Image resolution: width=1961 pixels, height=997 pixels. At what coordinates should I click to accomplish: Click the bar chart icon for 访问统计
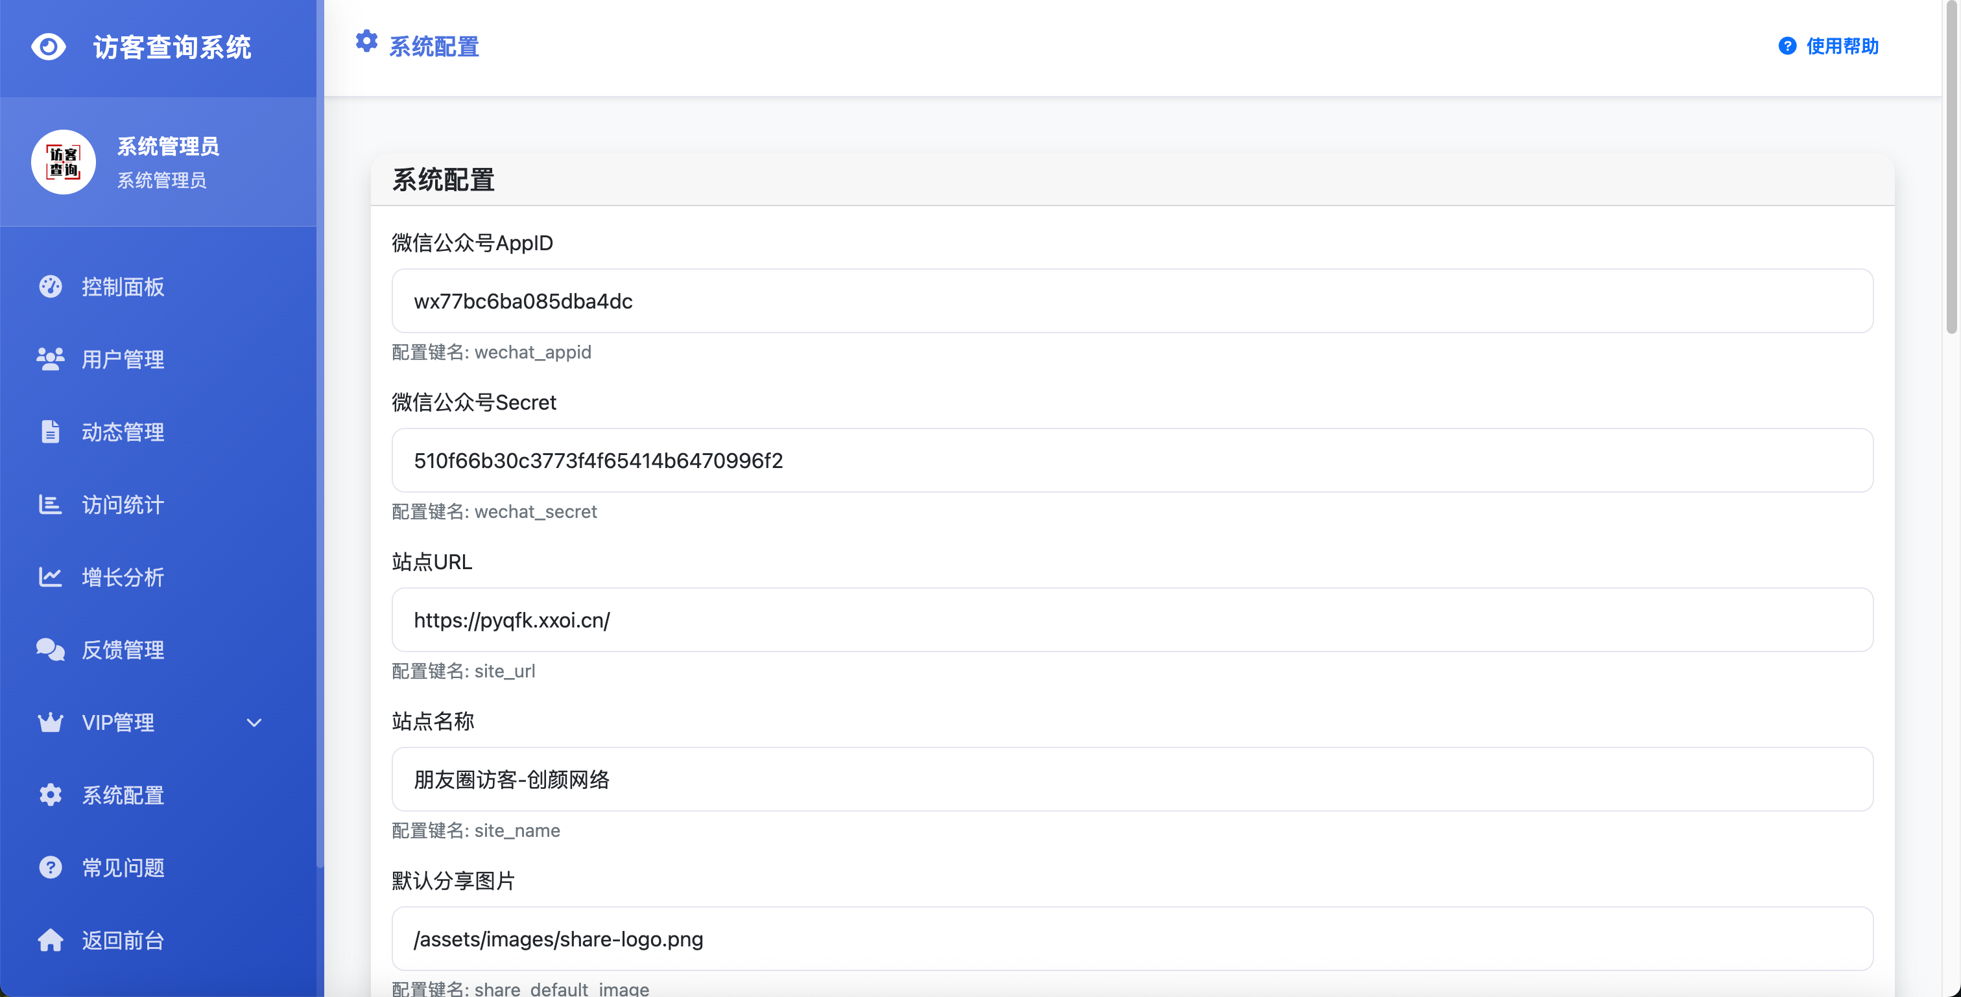50,504
